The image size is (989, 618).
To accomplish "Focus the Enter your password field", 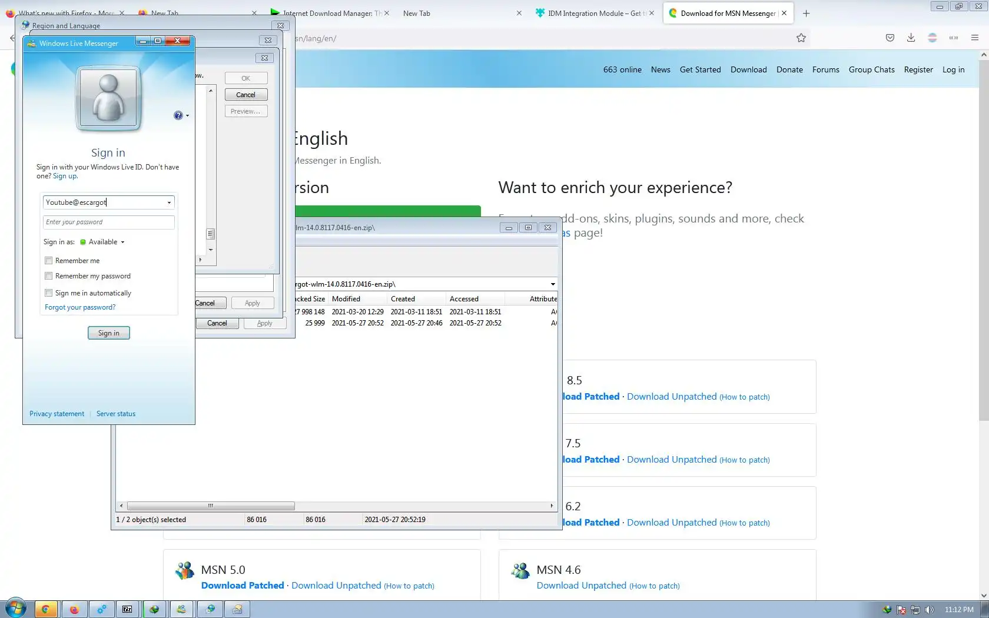I will pyautogui.click(x=109, y=222).
